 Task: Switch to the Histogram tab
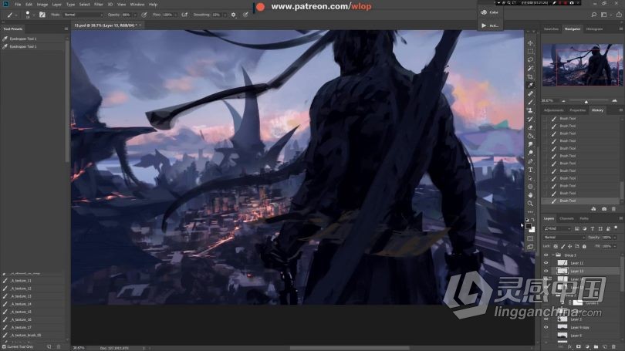pyautogui.click(x=594, y=29)
